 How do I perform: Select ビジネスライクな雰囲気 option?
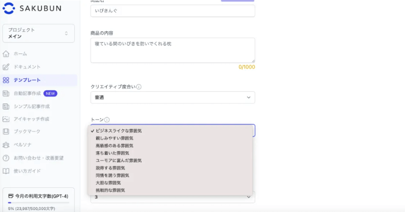tap(170, 131)
